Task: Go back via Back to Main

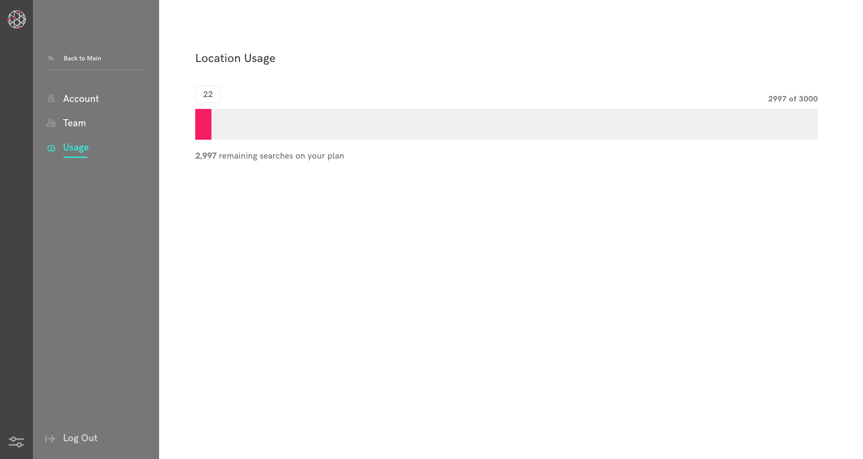Action: (82, 58)
